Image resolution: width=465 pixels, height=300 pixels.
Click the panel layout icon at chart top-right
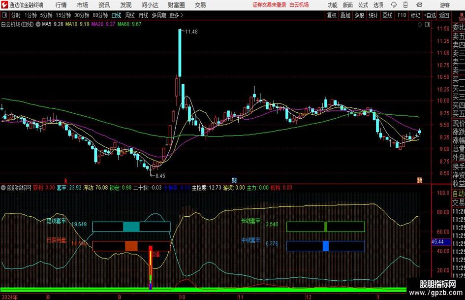pos(427,25)
